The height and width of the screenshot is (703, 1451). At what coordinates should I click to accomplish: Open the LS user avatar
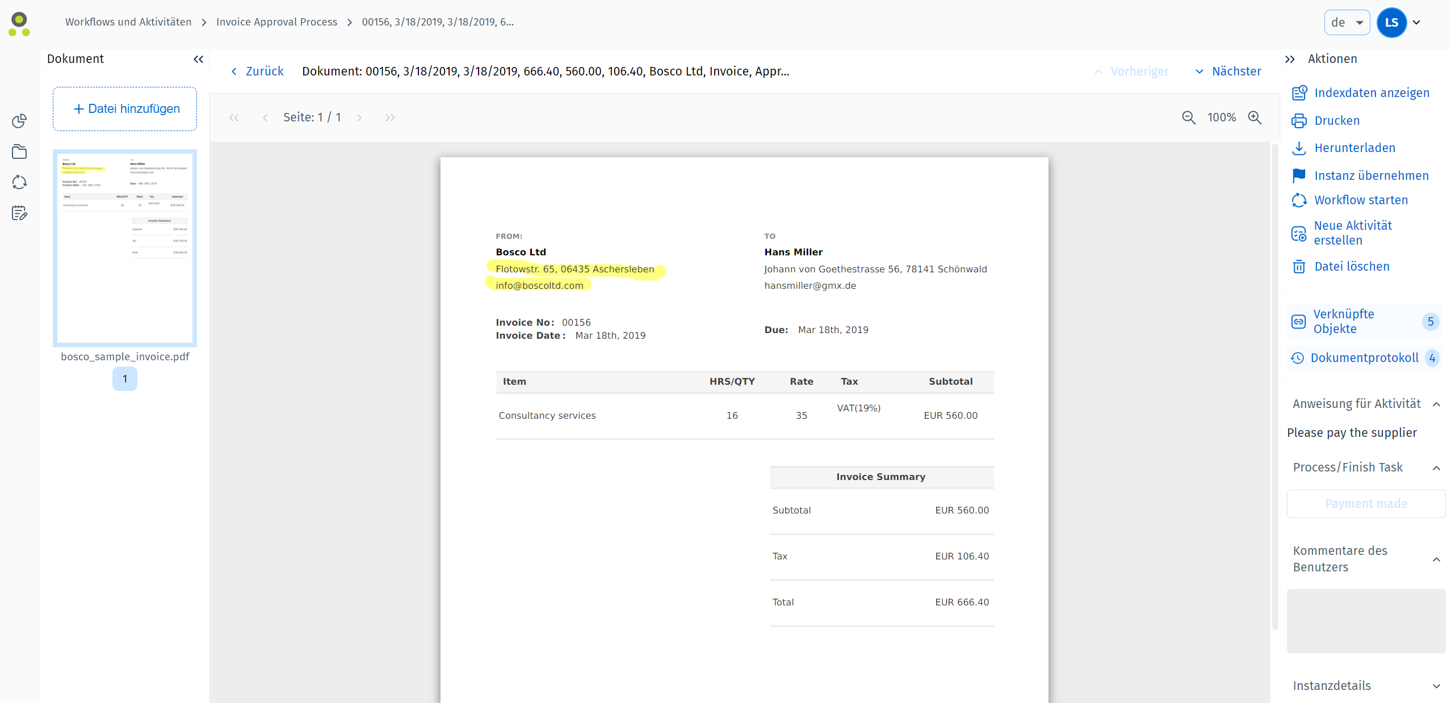[1391, 23]
